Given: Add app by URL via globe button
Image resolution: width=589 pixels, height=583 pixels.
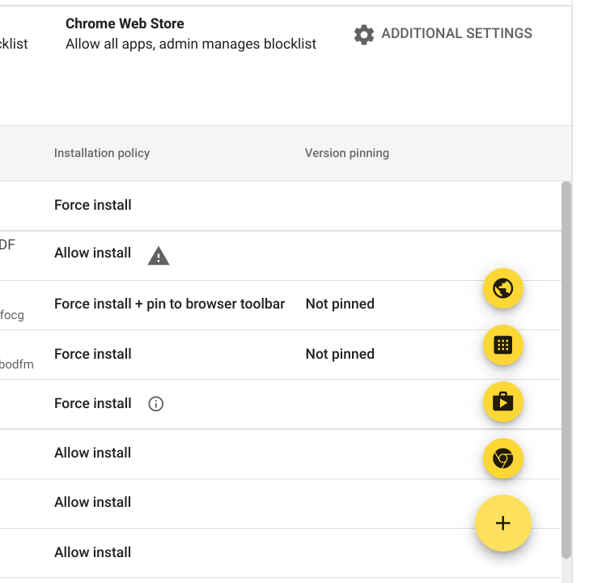Looking at the screenshot, I should (x=502, y=288).
